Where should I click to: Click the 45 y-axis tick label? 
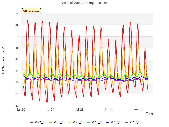pos(17,48)
